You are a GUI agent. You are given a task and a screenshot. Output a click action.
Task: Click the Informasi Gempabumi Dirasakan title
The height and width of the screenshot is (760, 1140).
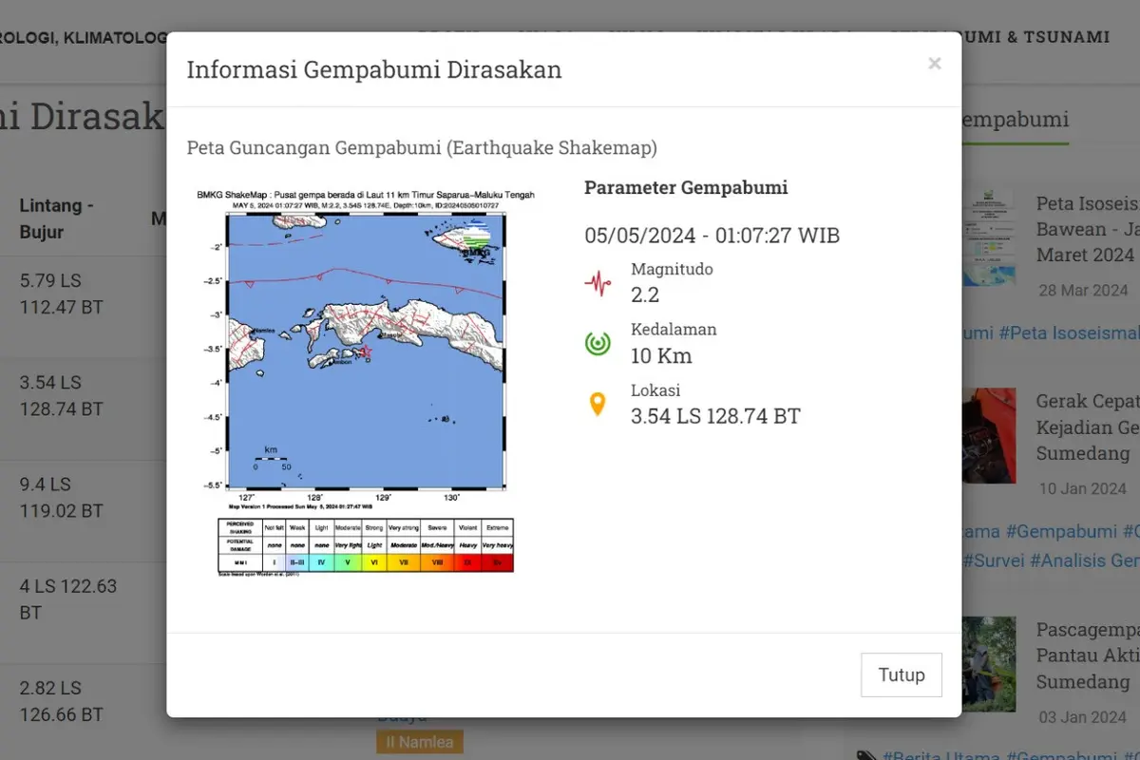coord(374,69)
